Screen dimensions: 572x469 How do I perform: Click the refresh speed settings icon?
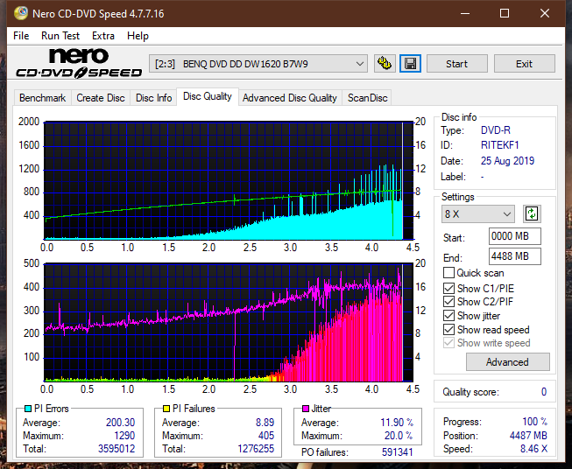pyautogui.click(x=532, y=213)
